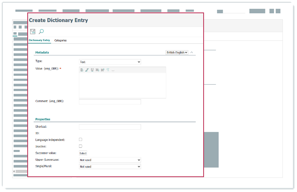The image size is (297, 192).
Task: Tick the Inactive checkbox
Action: (81, 146)
